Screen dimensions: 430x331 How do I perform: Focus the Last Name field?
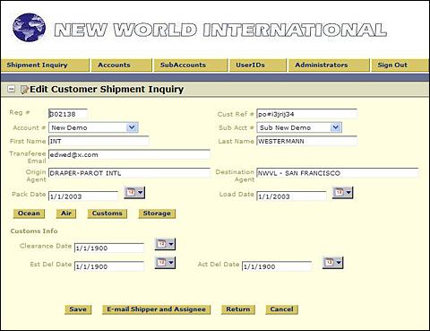(306, 141)
